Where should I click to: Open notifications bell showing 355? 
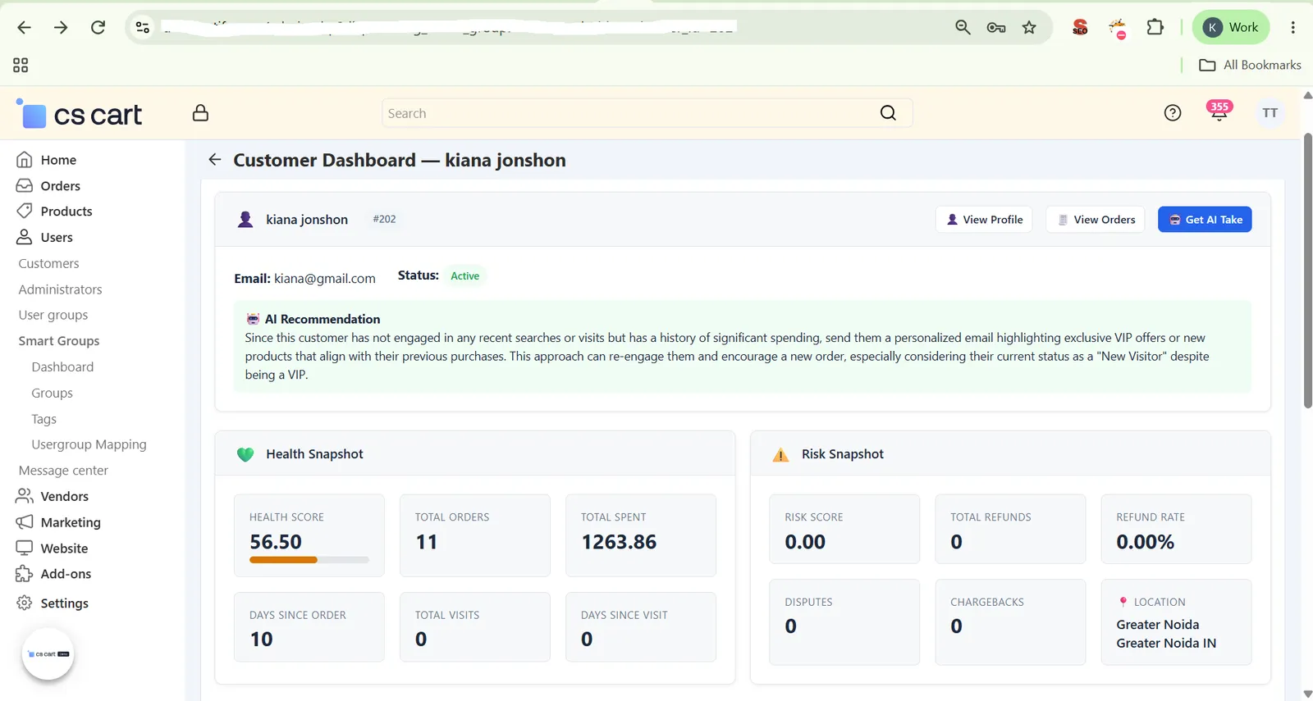[1219, 112]
